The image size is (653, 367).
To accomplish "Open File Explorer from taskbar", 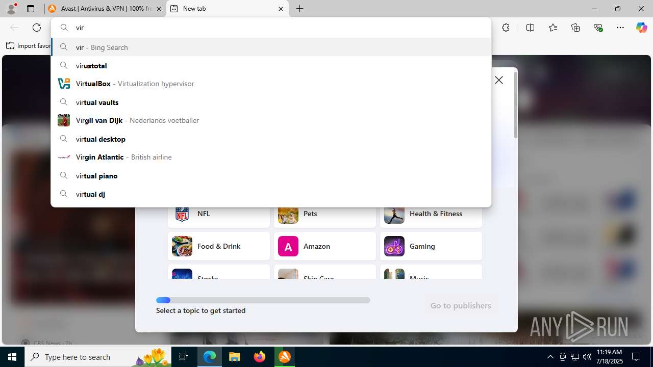I will (235, 357).
